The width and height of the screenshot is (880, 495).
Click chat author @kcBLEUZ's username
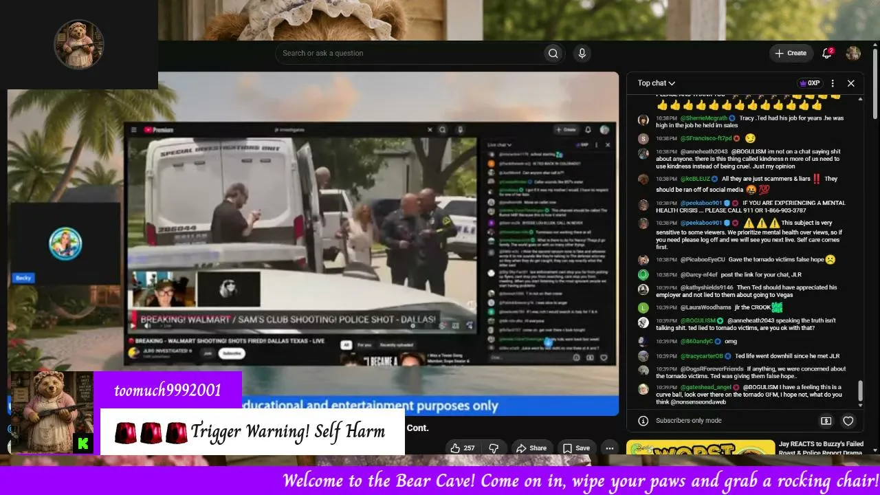click(695, 179)
